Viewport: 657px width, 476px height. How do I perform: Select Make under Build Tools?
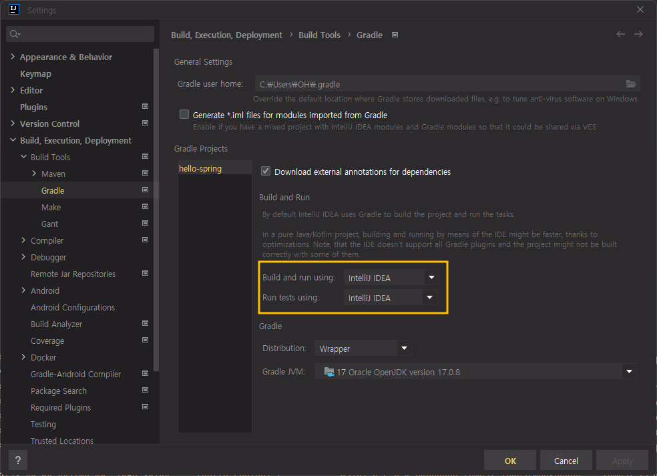51,207
